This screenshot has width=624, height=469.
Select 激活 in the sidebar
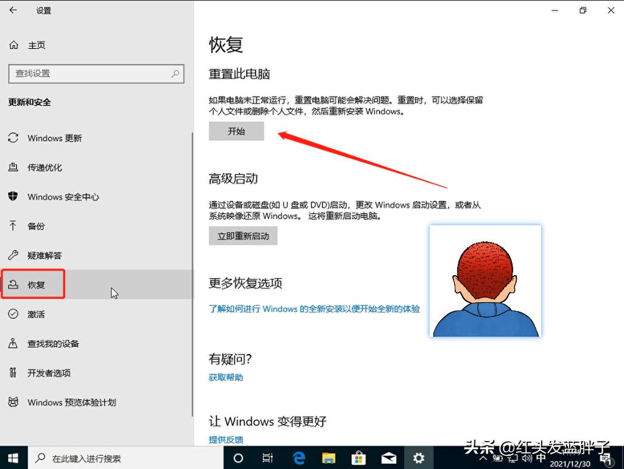tap(36, 314)
